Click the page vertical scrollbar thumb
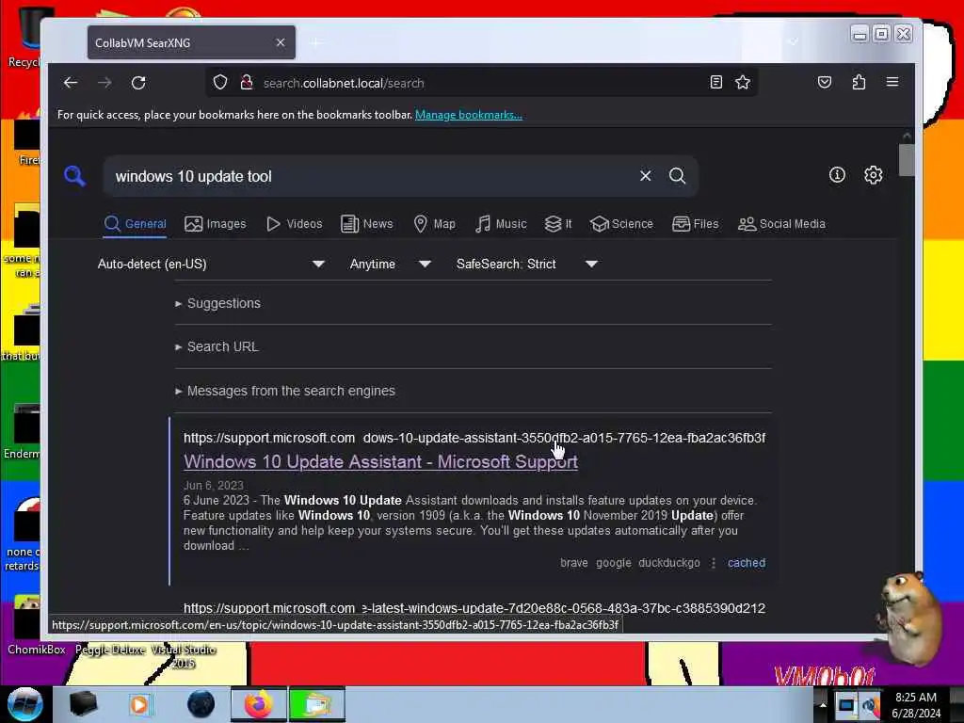Viewport: 964px width, 723px height. pos(907,160)
